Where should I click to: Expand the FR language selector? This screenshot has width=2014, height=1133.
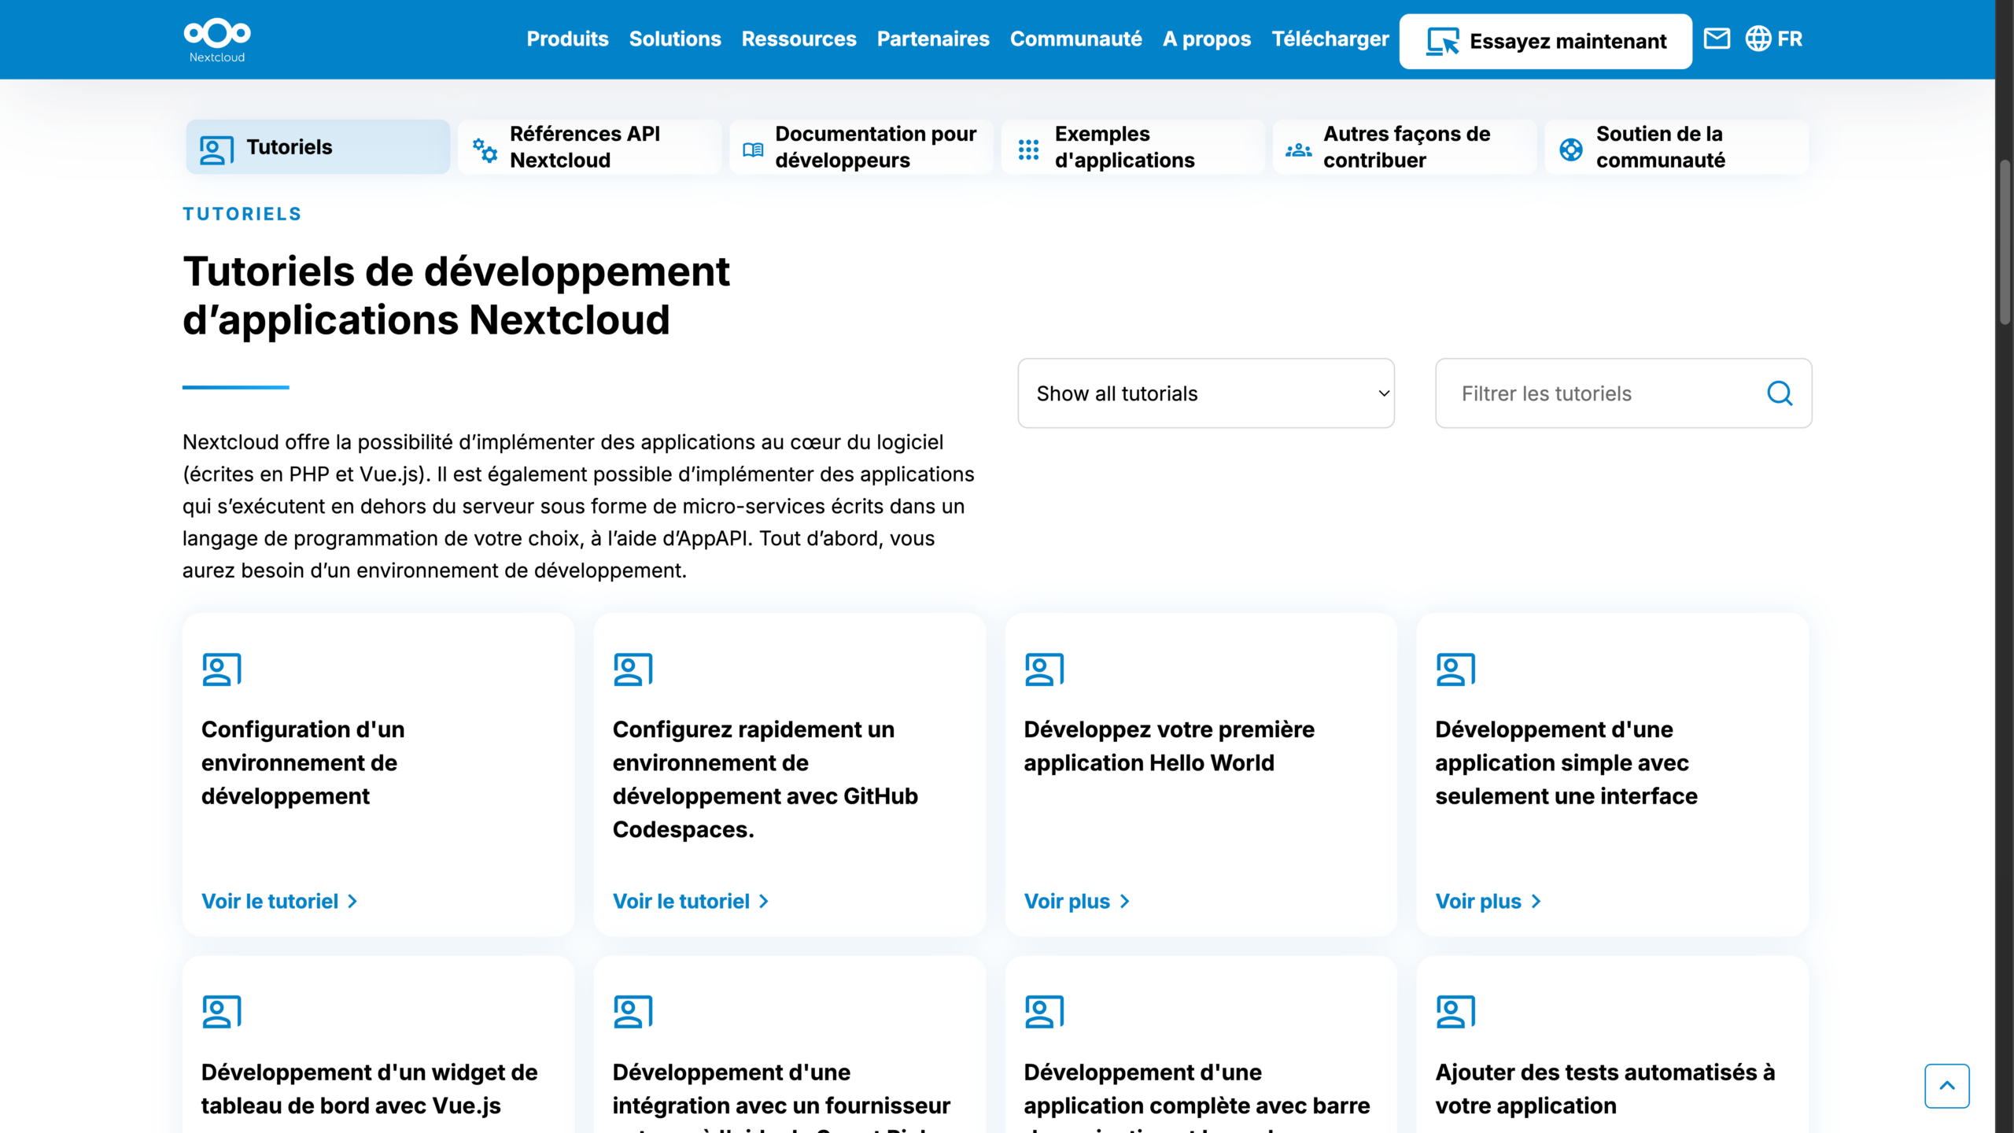pyautogui.click(x=1789, y=39)
